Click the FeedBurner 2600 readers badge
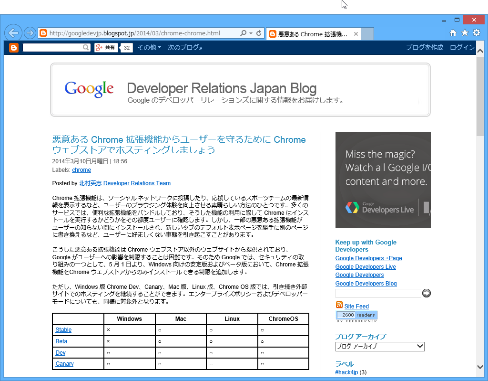 [356, 315]
